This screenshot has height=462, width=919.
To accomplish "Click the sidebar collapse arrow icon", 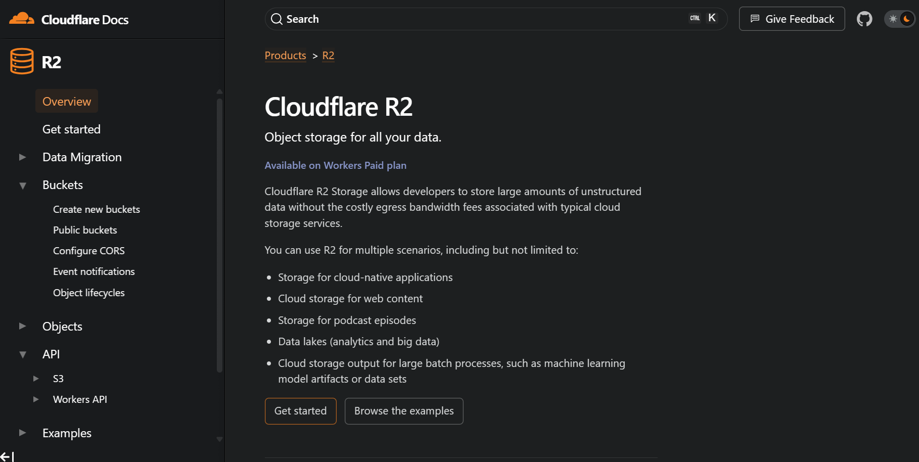I will [7, 456].
